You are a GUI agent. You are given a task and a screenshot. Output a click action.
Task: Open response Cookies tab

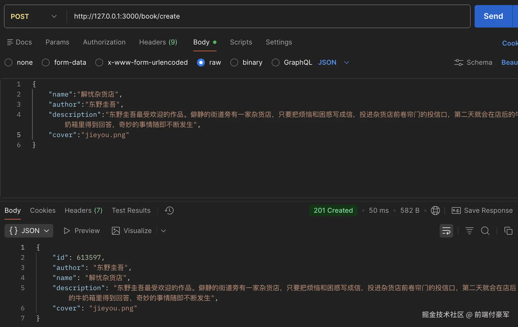(x=43, y=210)
